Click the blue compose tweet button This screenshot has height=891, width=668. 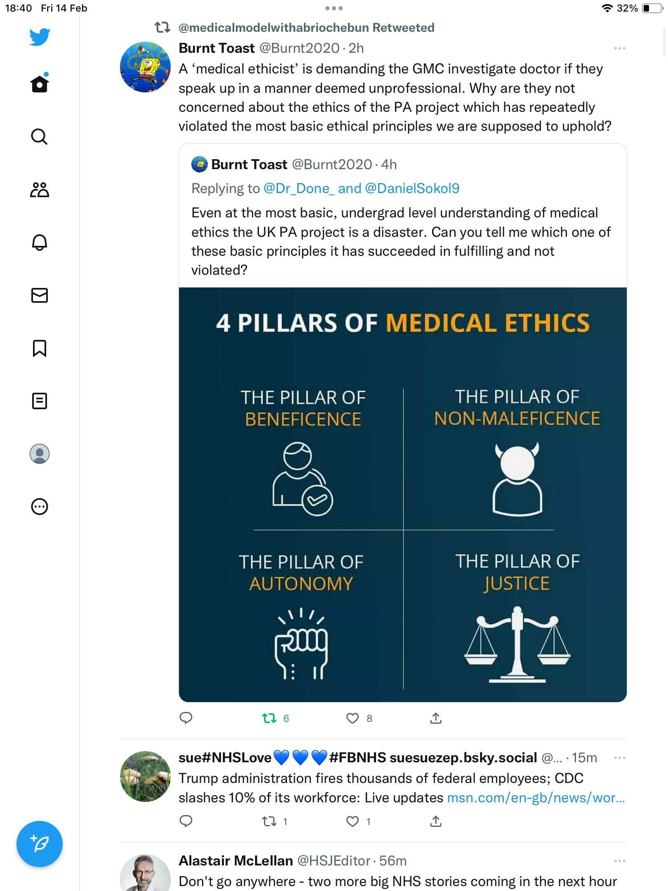tap(40, 844)
